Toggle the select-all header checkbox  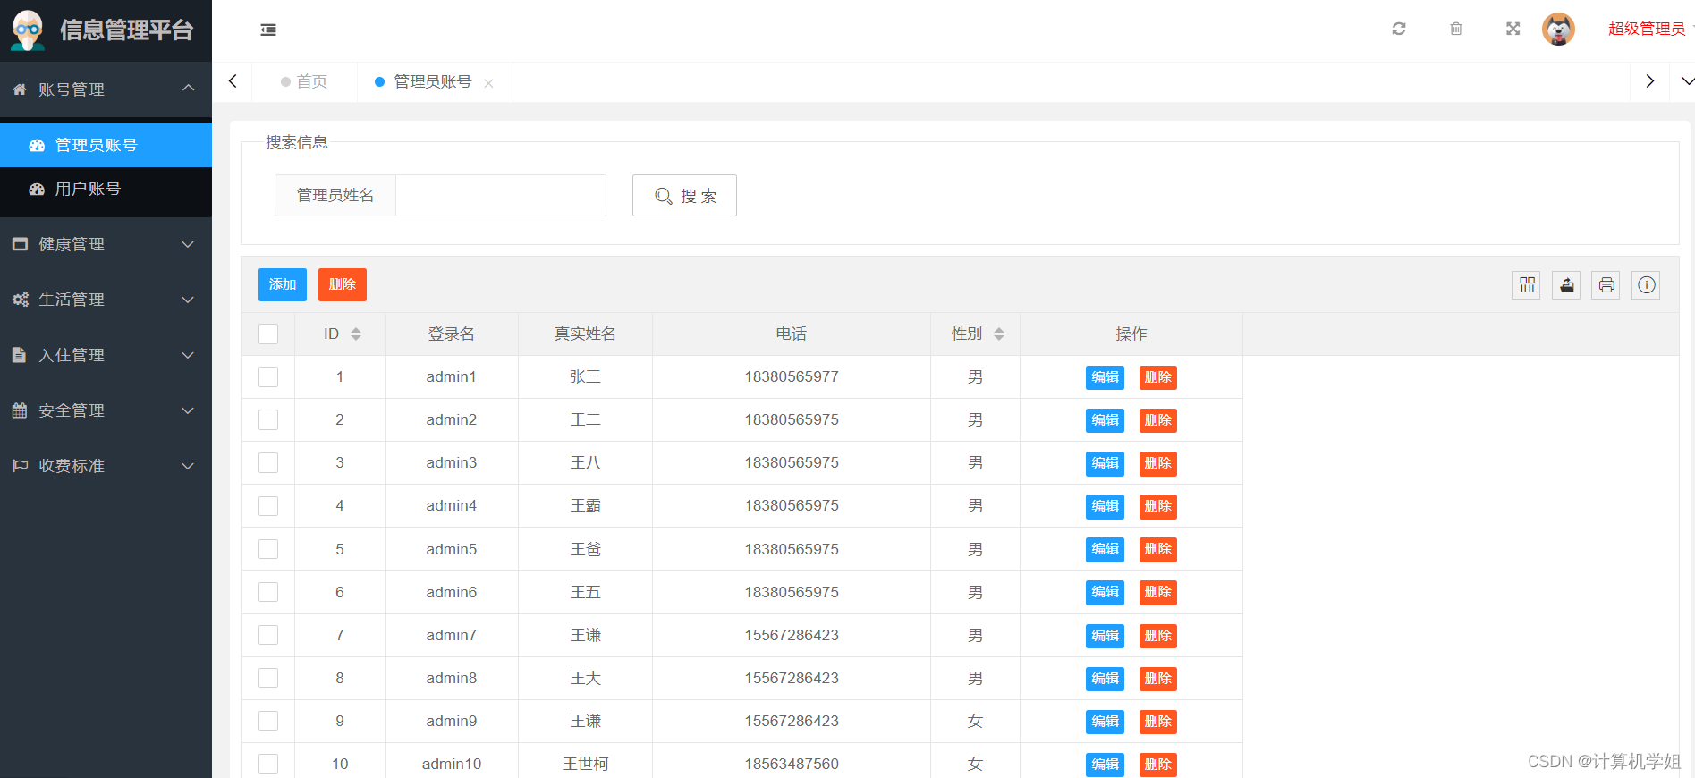click(268, 334)
